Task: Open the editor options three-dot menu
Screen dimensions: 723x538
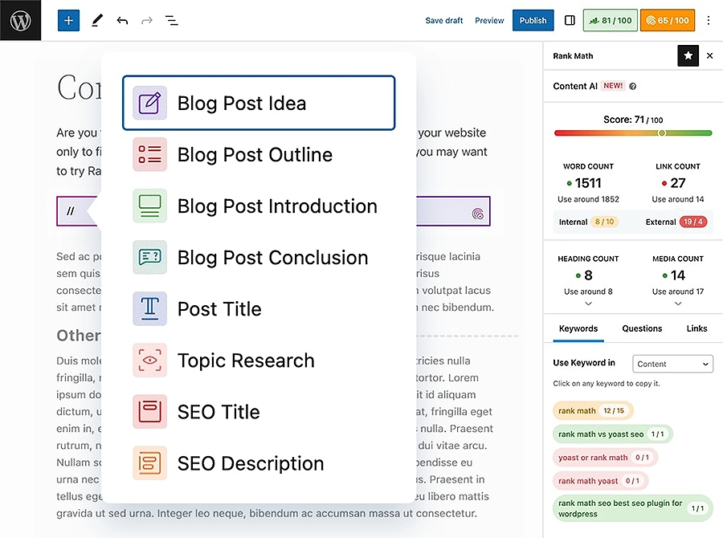Action: click(709, 20)
